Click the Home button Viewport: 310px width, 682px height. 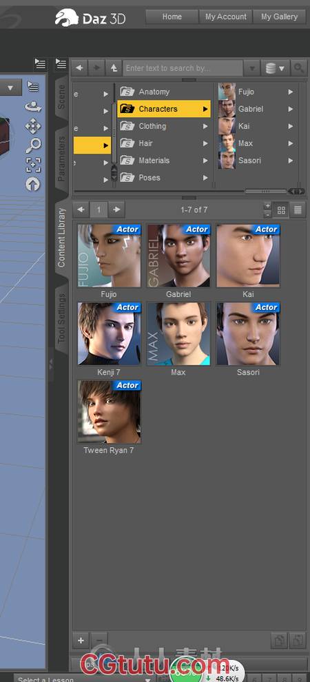[172, 17]
